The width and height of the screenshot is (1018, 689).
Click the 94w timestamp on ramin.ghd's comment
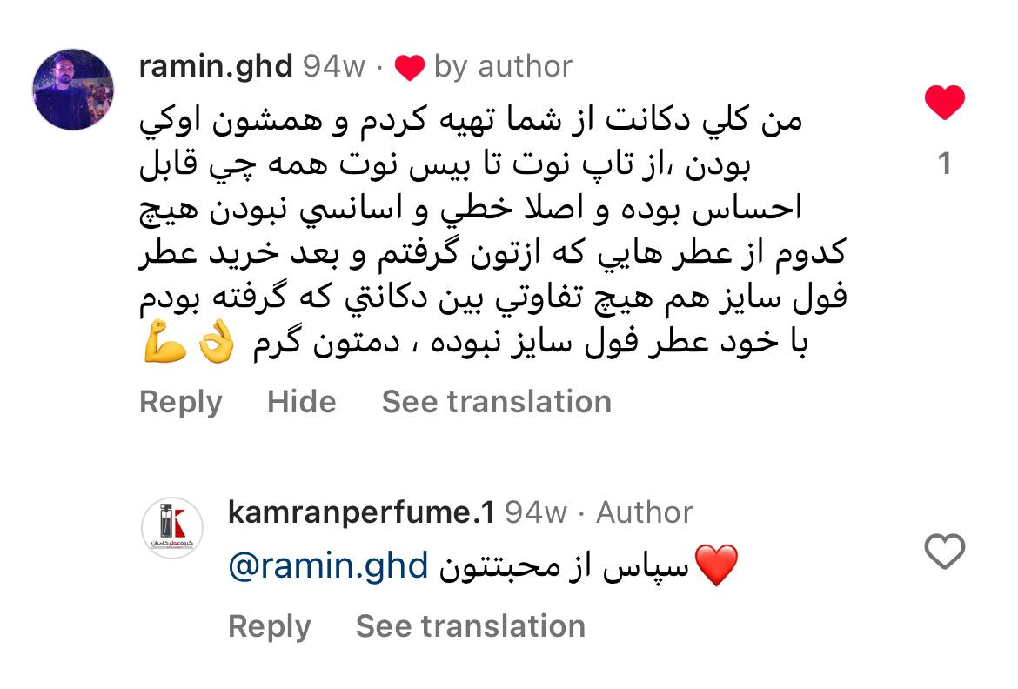[x=334, y=67]
